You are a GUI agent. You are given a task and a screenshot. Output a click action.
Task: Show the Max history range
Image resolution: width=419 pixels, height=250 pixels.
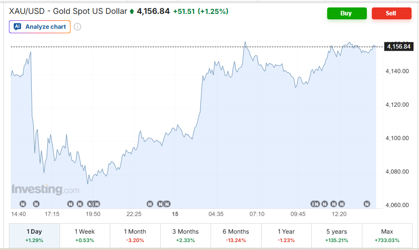click(387, 236)
